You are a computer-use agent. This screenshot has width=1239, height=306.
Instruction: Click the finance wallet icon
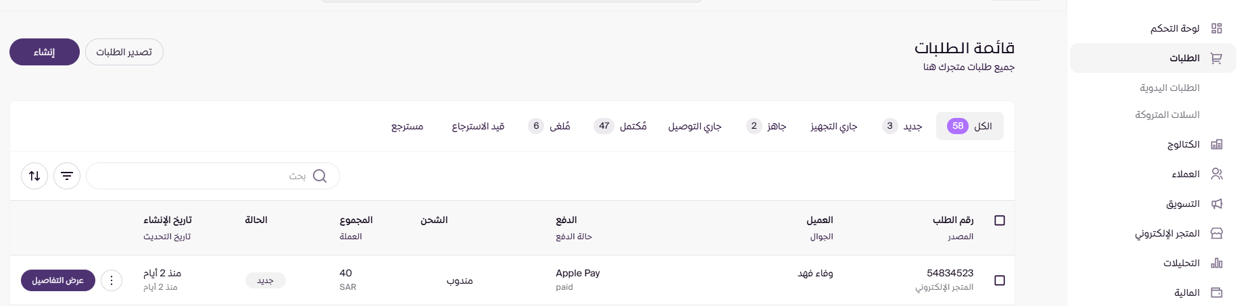[1217, 293]
